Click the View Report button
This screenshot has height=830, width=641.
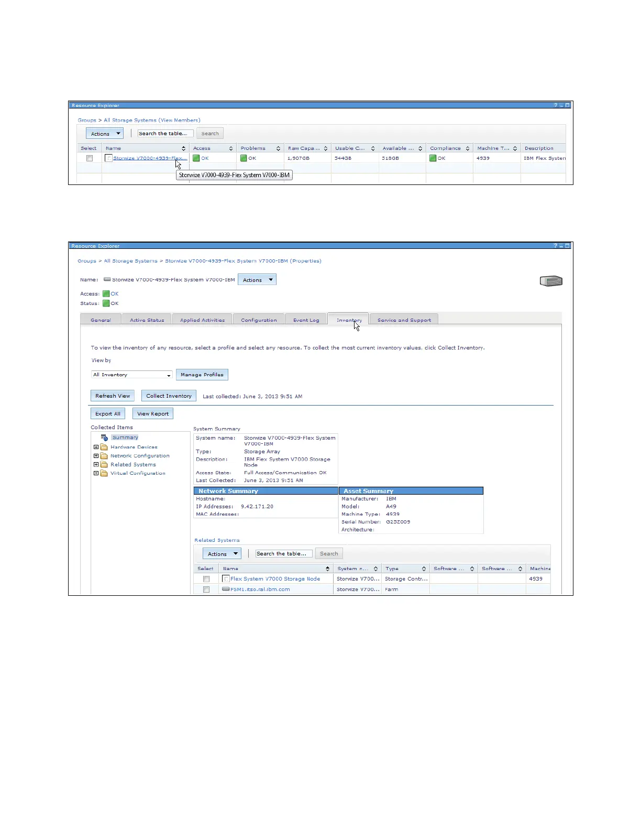[x=153, y=414]
